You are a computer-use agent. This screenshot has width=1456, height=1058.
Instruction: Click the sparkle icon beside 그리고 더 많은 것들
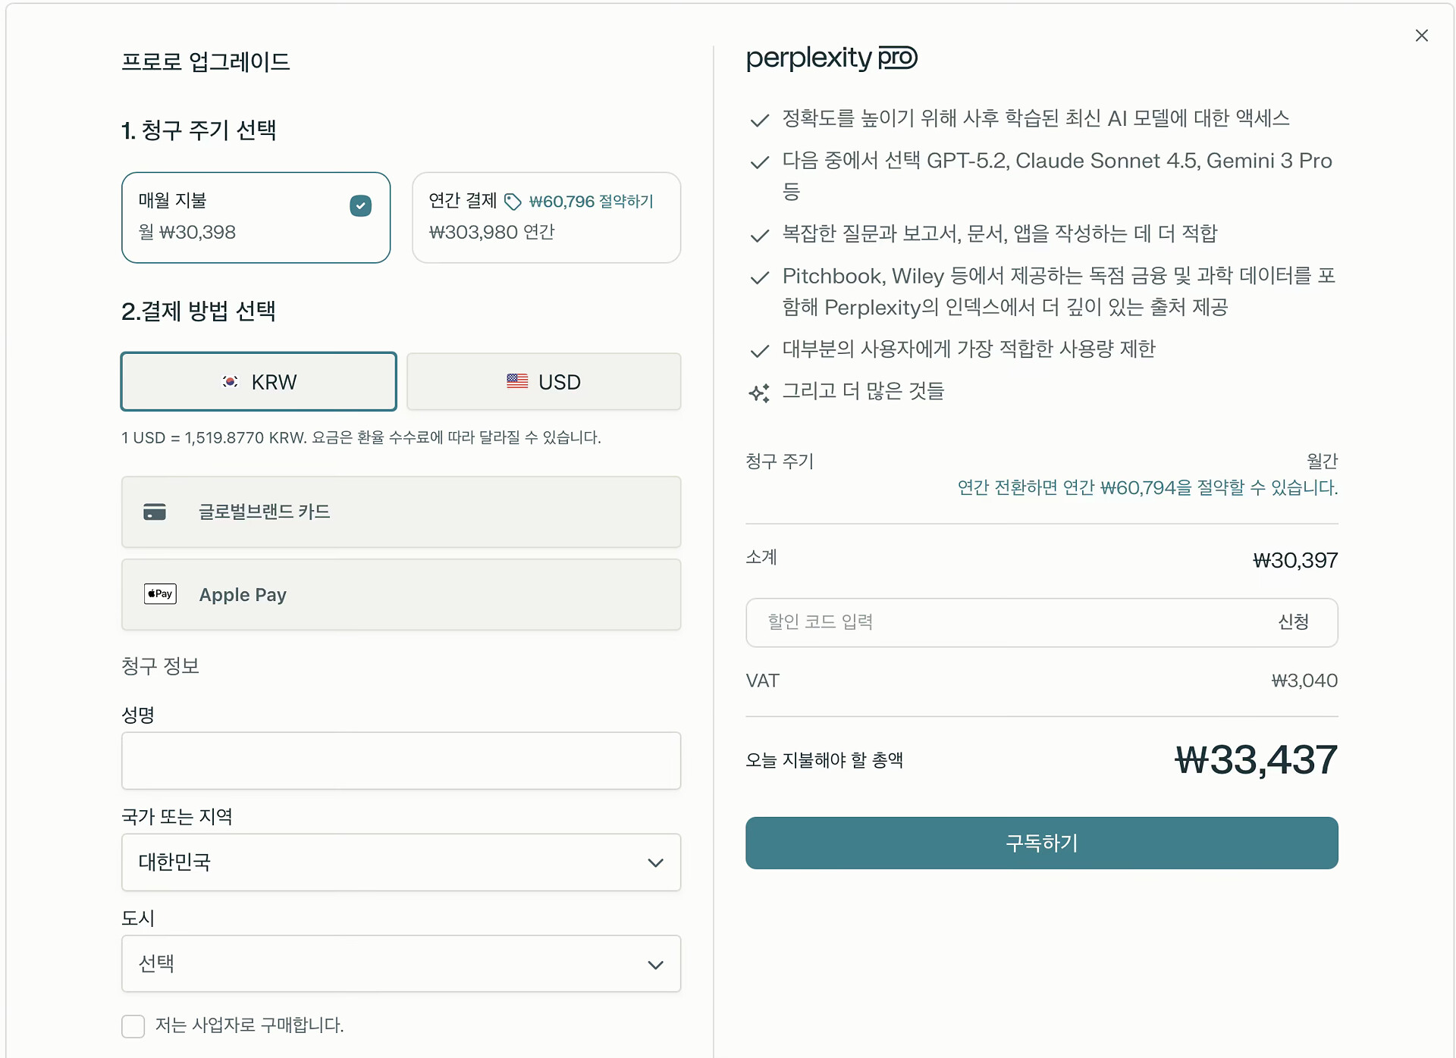coord(759,393)
